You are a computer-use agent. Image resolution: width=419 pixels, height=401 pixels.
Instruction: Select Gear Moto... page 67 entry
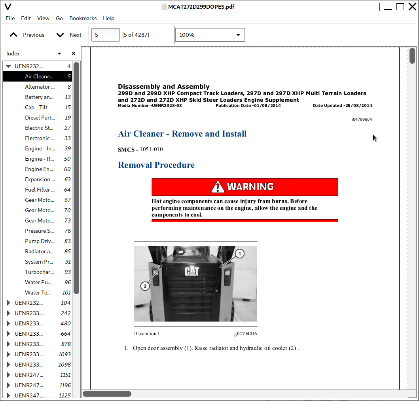coord(38,200)
